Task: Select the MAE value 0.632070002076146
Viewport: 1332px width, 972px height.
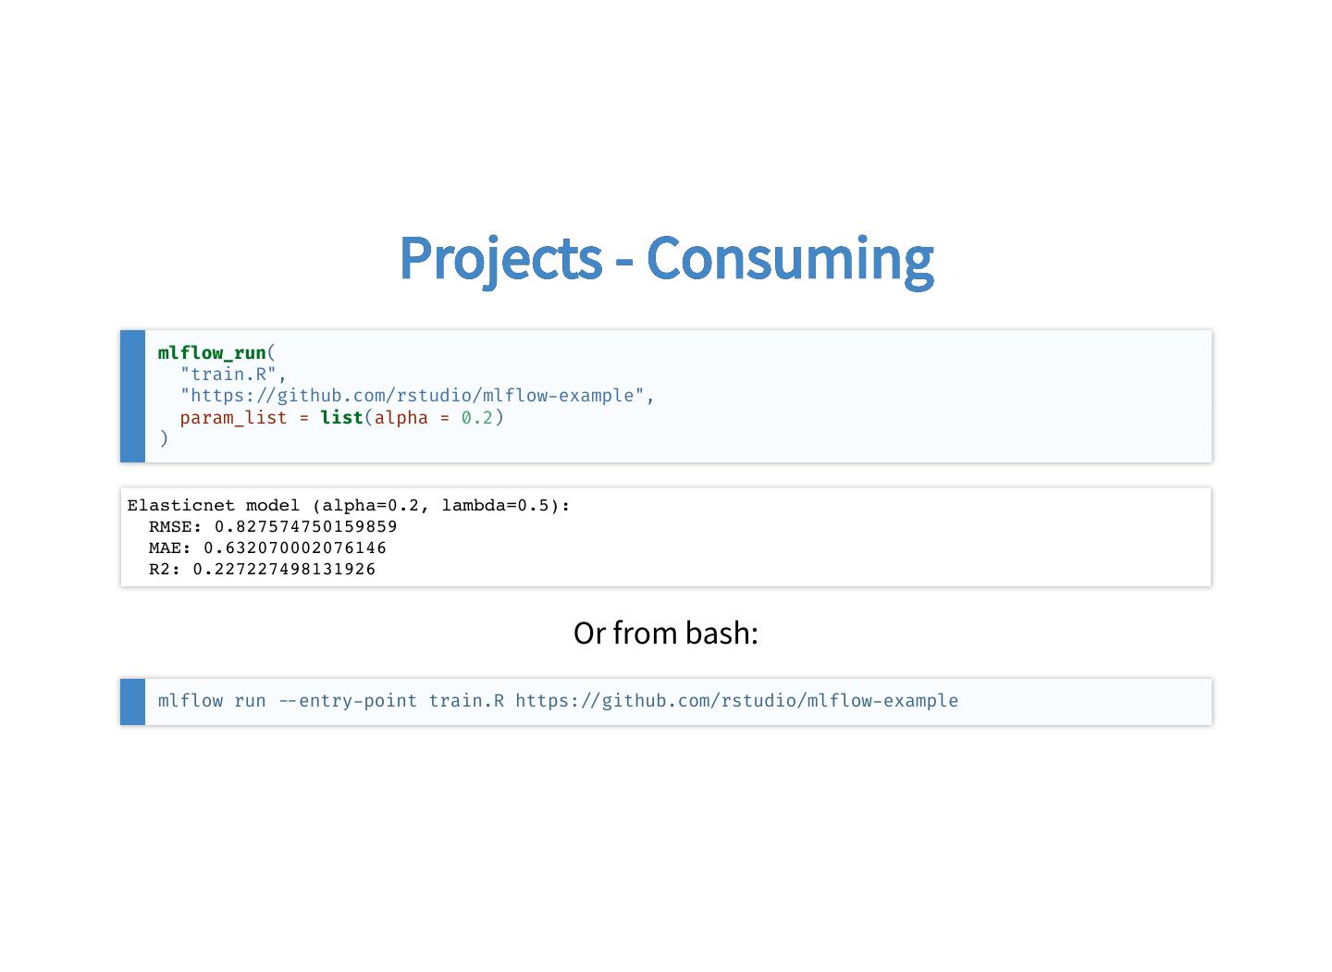Action: tap(294, 548)
